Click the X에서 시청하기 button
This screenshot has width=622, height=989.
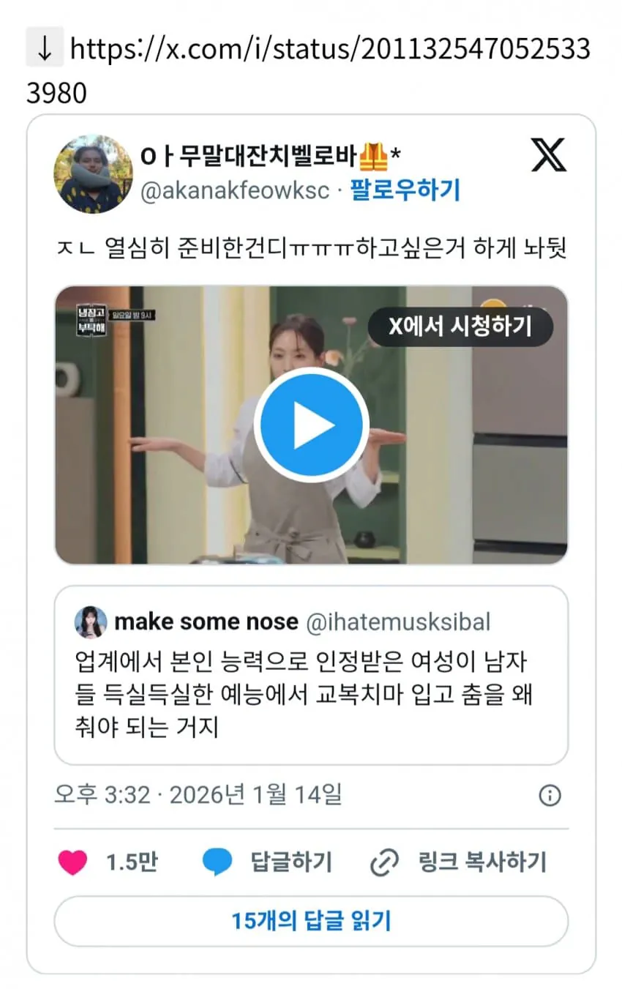coord(460,326)
